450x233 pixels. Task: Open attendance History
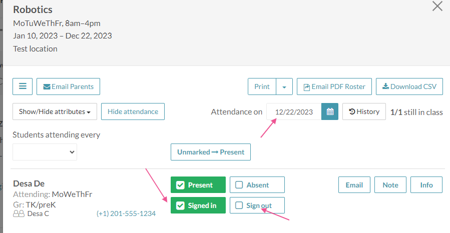[364, 111]
